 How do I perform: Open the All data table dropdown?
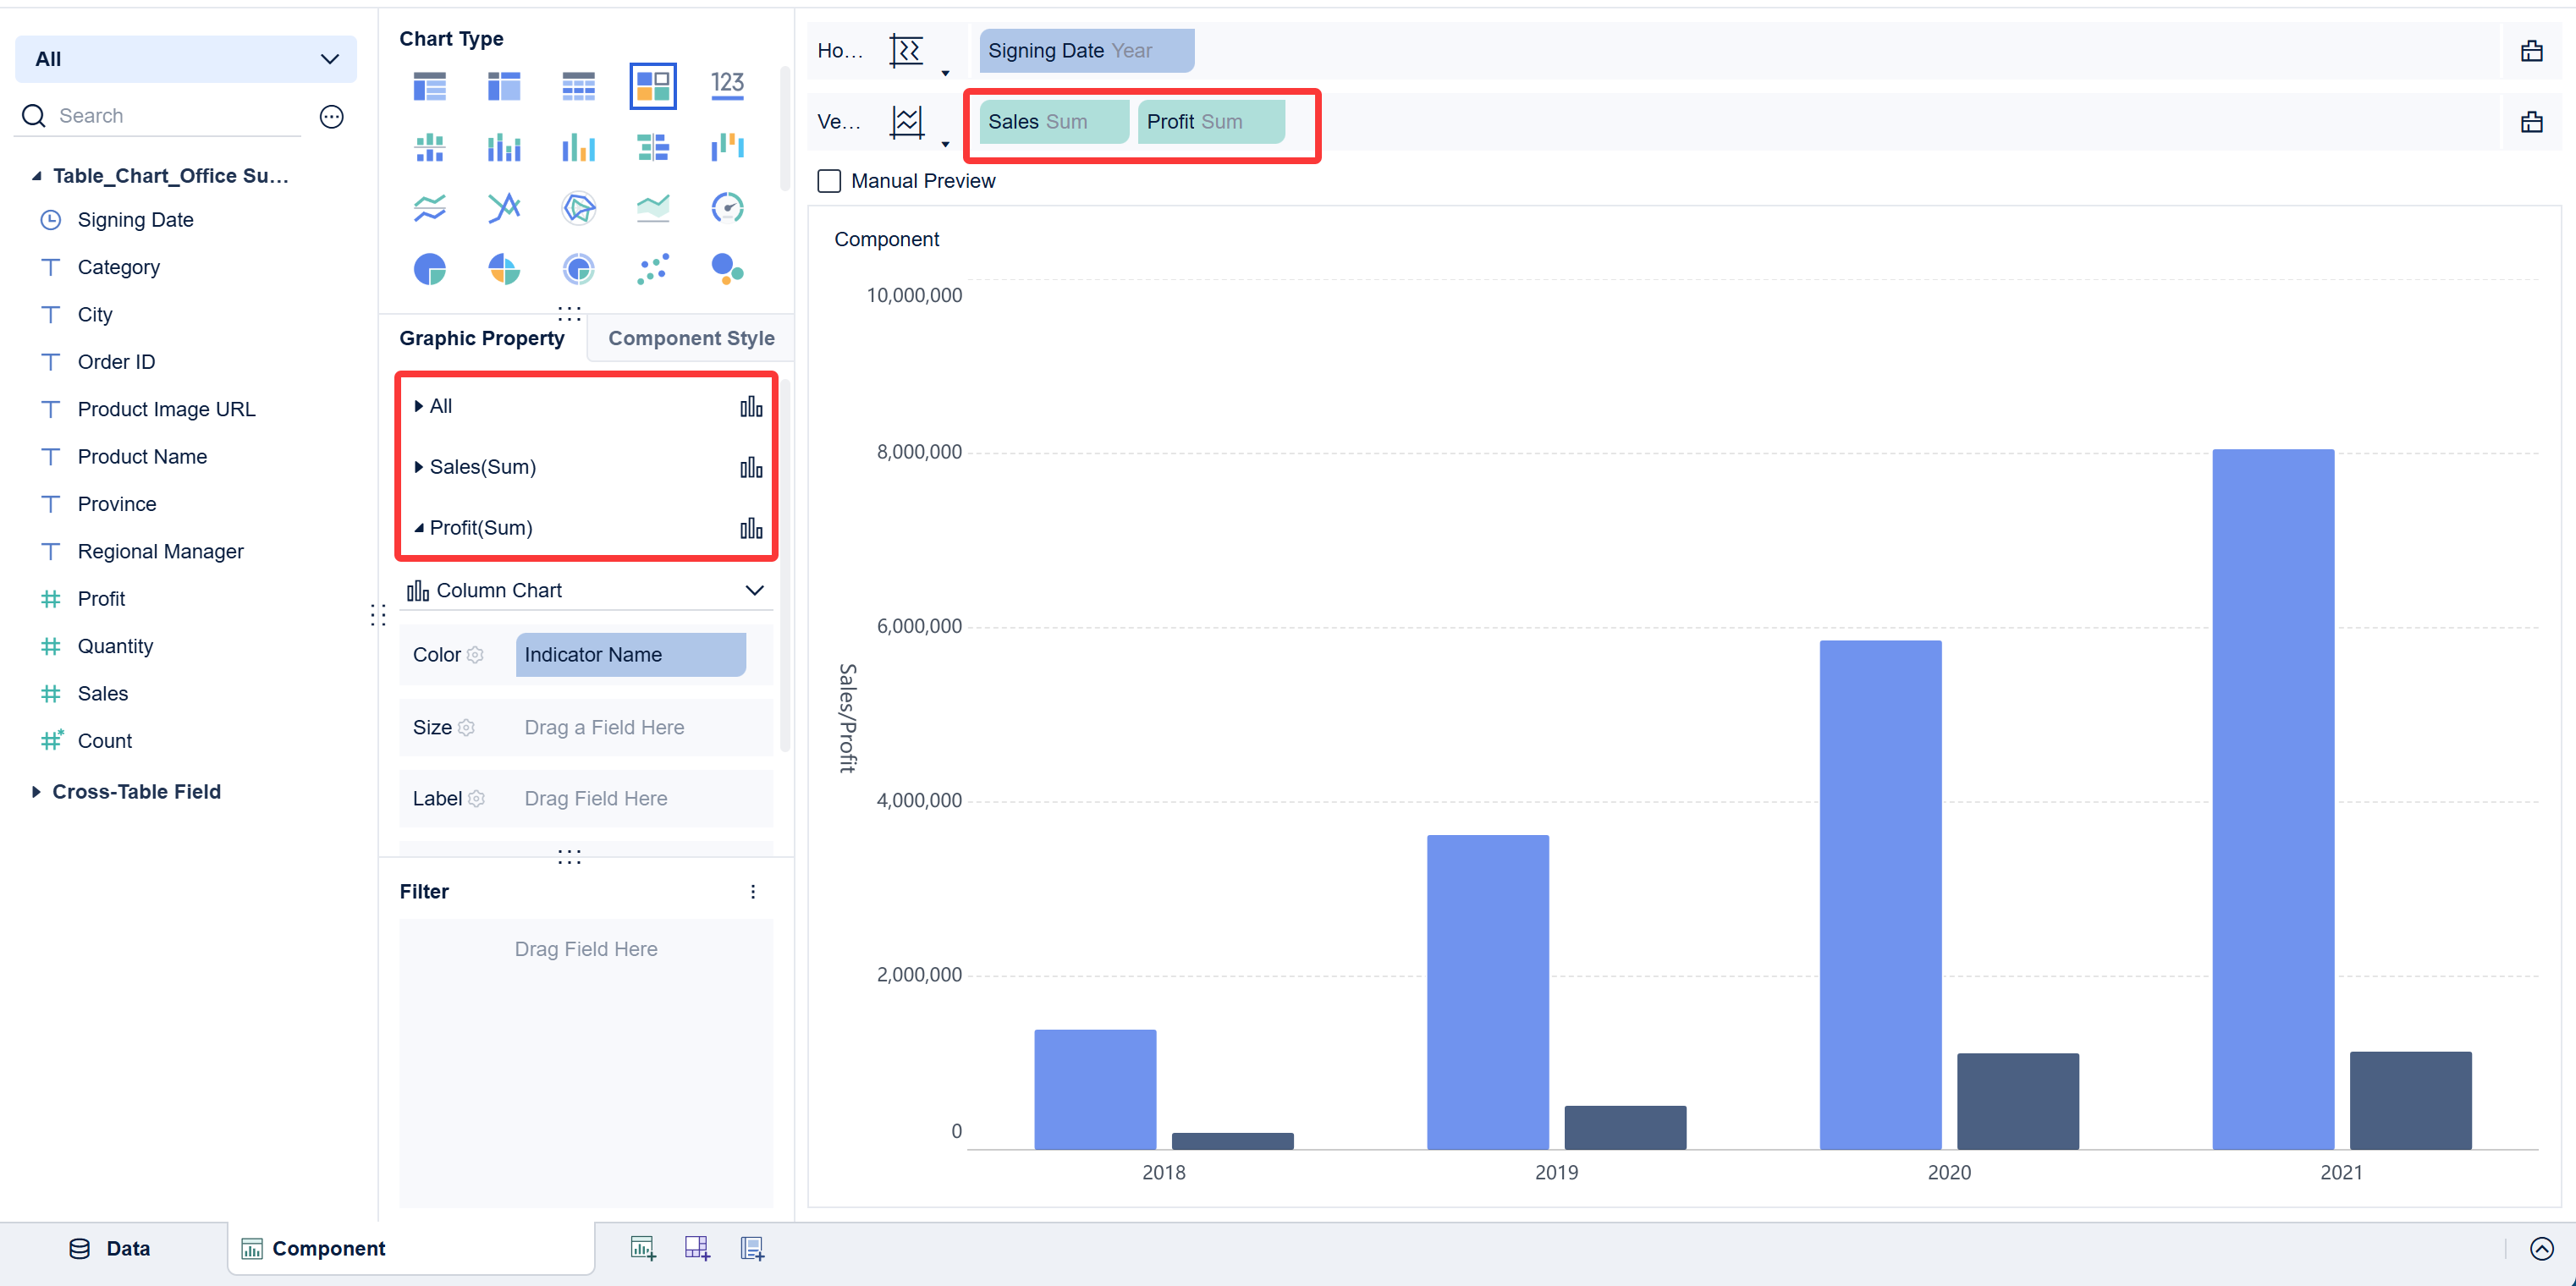pos(186,59)
